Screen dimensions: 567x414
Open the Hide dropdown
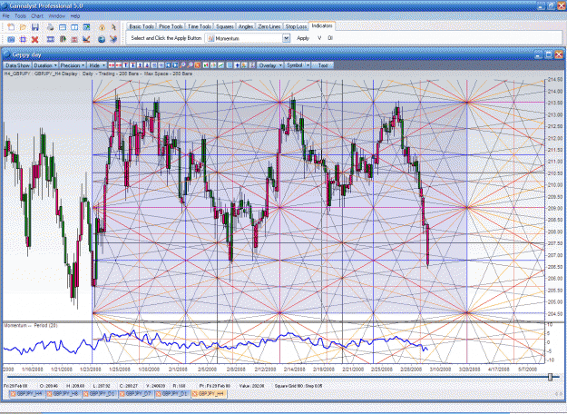[97, 65]
